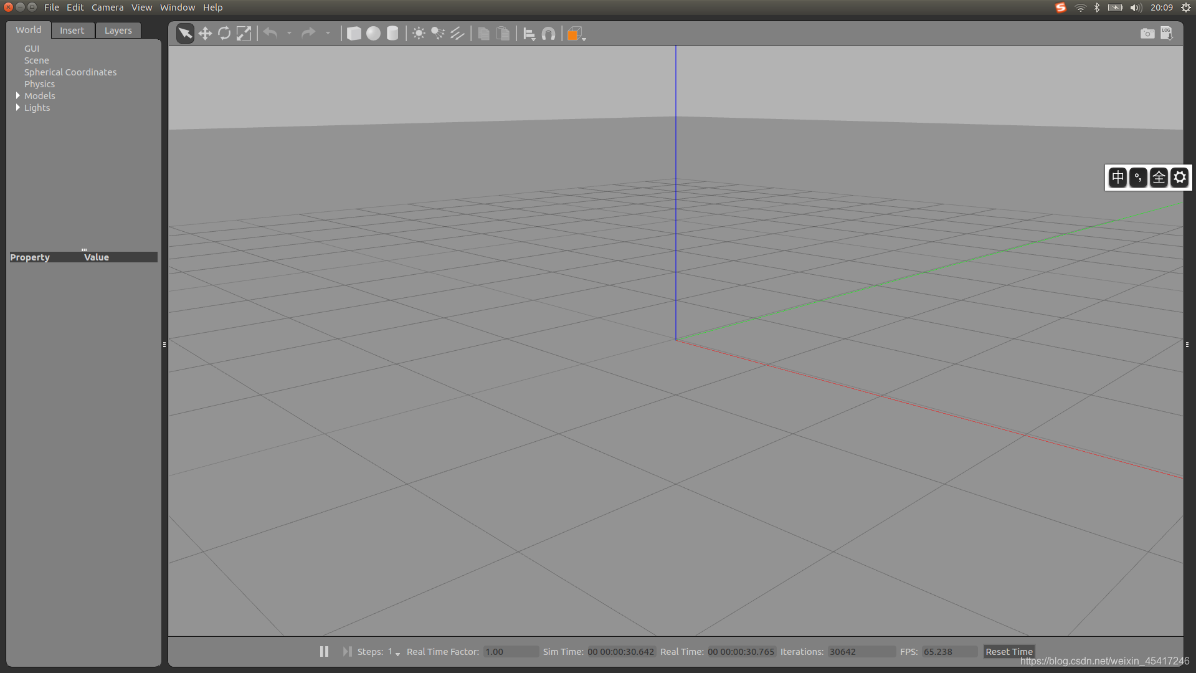Select the scale mode tool
This screenshot has height=673, width=1196.
[x=244, y=34]
